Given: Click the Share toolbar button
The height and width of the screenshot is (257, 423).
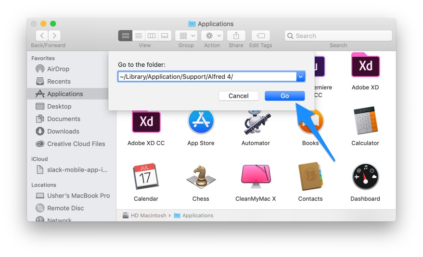Looking at the screenshot, I should point(236,36).
